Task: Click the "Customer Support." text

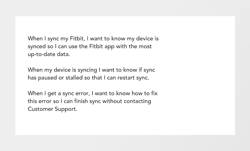Action: click(x=52, y=109)
